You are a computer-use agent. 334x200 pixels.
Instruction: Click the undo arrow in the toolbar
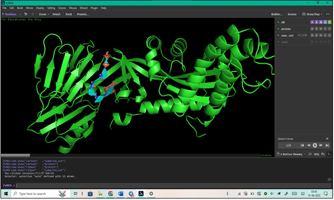26,14
